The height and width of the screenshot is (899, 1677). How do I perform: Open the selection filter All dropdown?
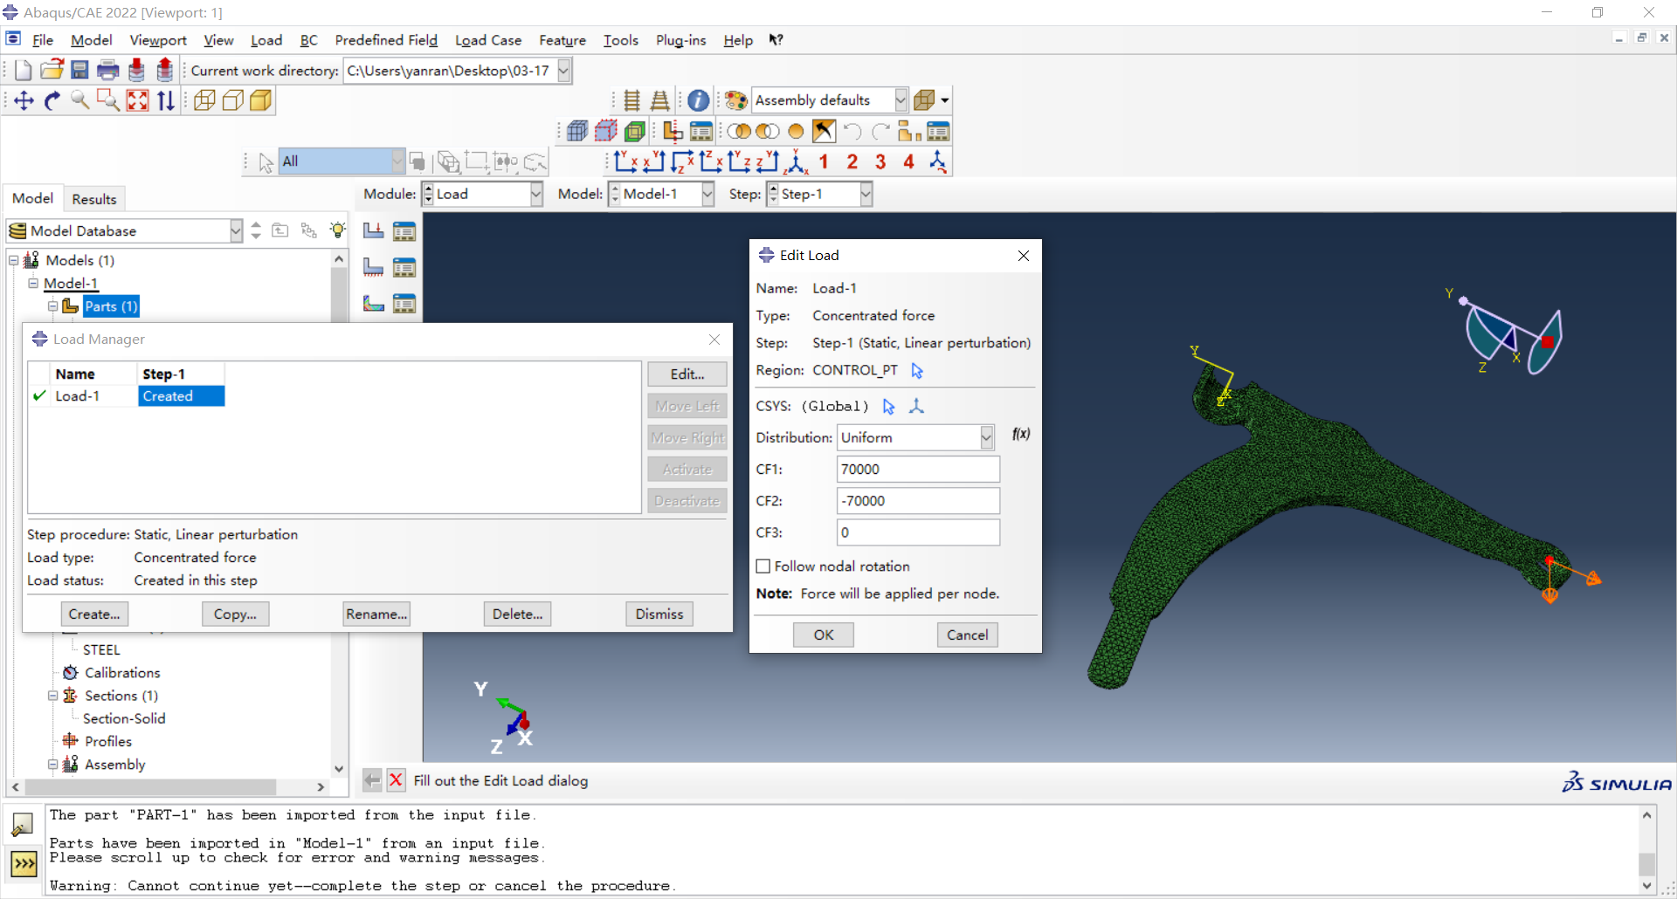pyautogui.click(x=397, y=161)
